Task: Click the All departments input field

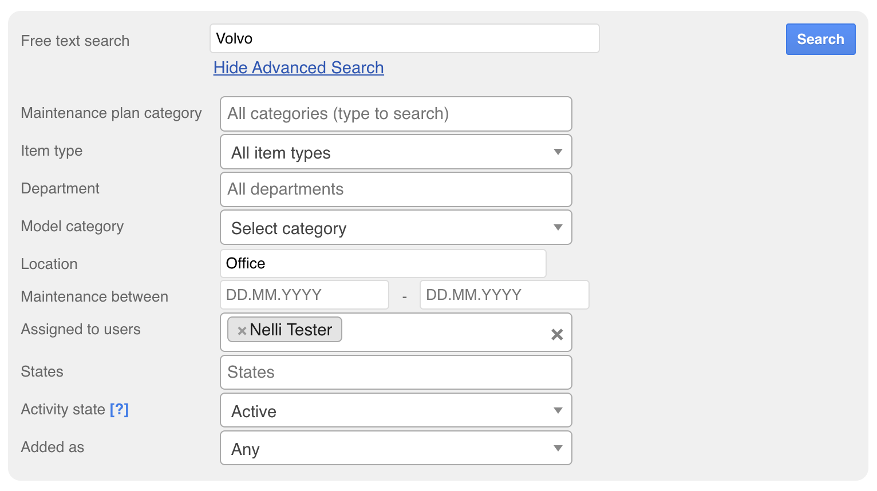Action: [x=395, y=189]
